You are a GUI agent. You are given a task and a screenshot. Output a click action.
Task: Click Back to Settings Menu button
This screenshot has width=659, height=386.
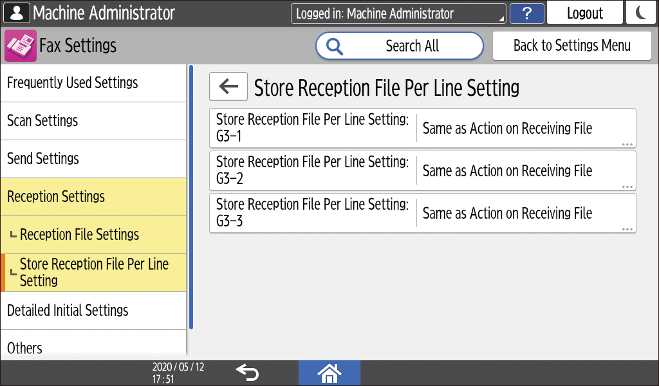pyautogui.click(x=572, y=46)
